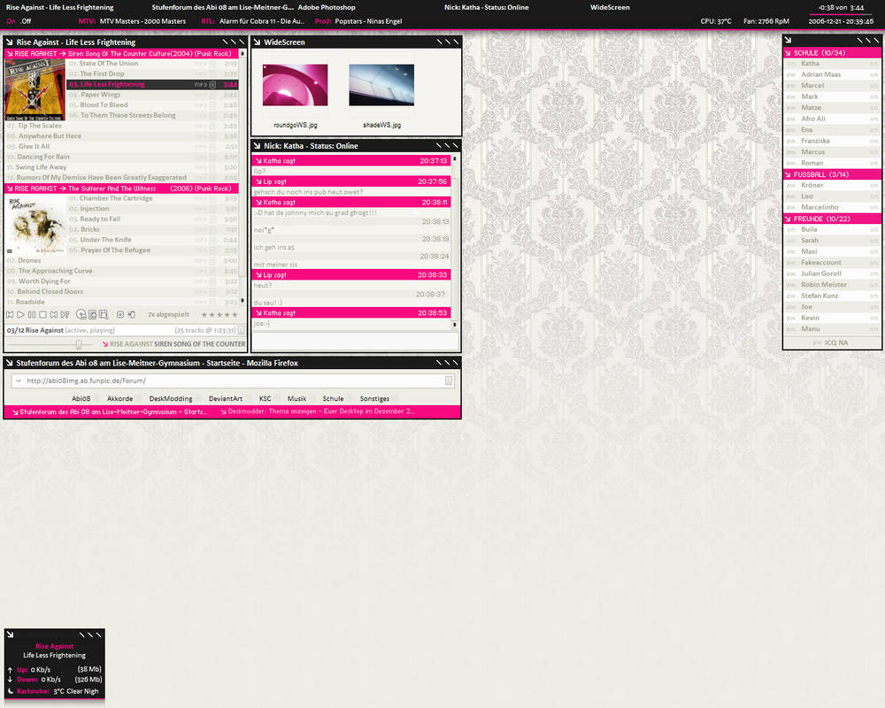This screenshot has width=885, height=708.
Task: Switch to the Deskmodder Thema anzeigen tab
Action: (318, 412)
